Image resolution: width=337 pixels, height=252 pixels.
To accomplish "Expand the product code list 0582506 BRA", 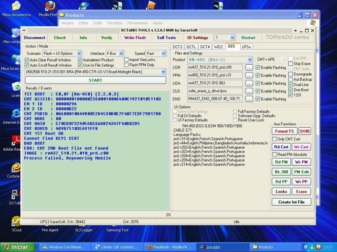I will coord(163,72).
